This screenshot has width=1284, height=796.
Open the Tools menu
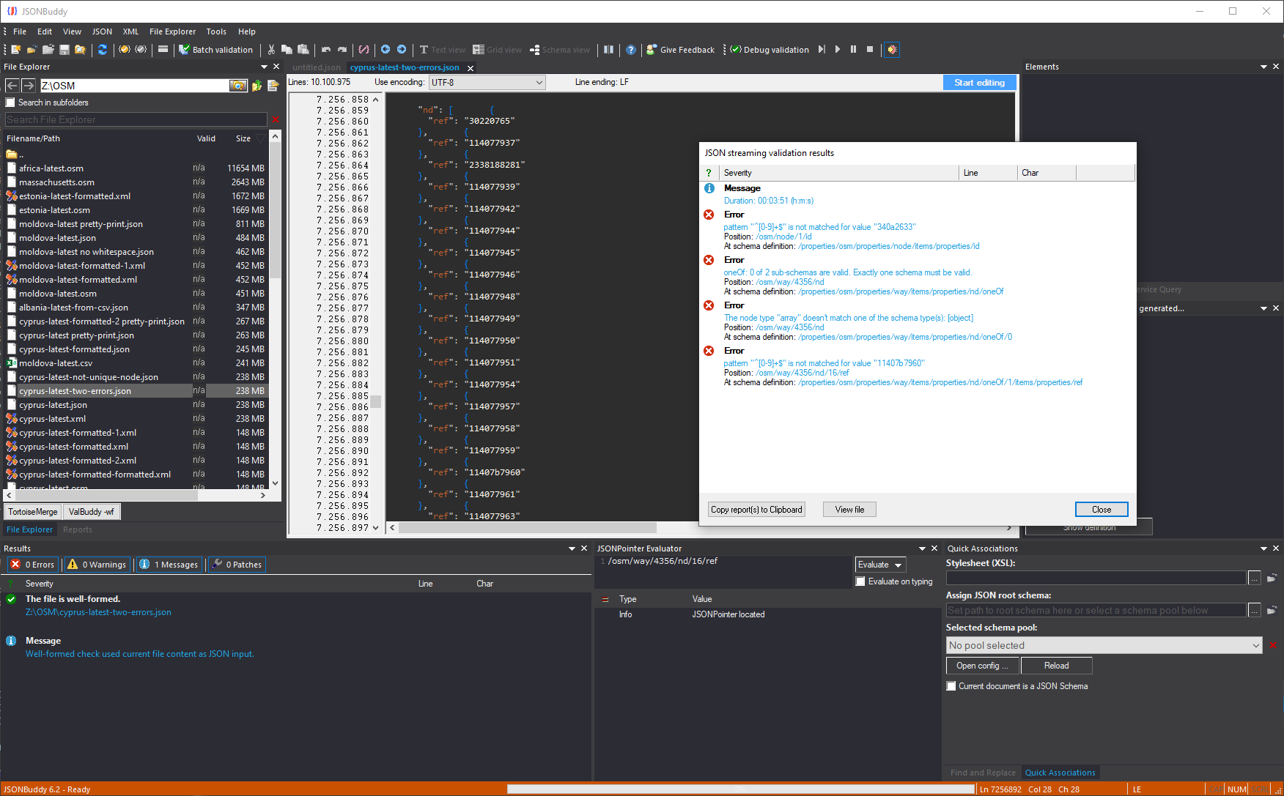pos(216,31)
